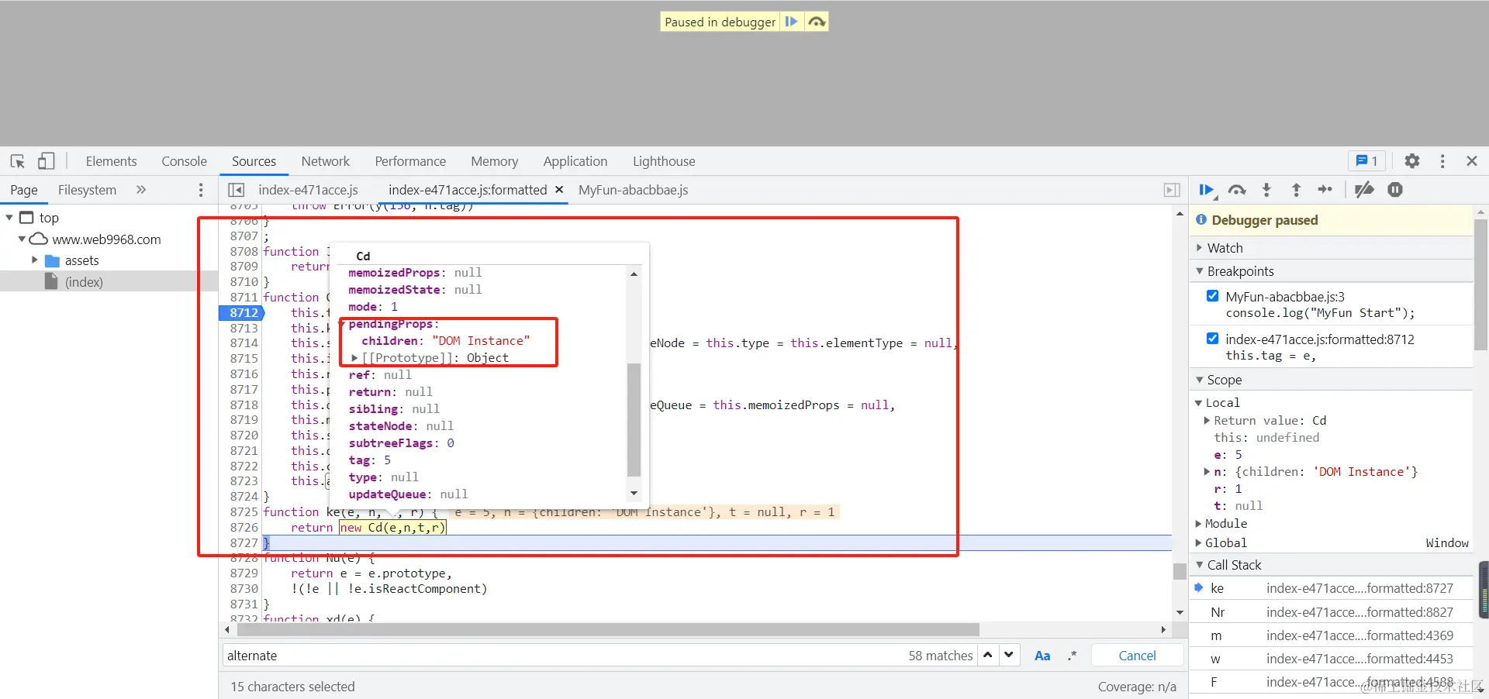Resume script execution in debugger toolbar
This screenshot has height=699, width=1489.
[1207, 190]
